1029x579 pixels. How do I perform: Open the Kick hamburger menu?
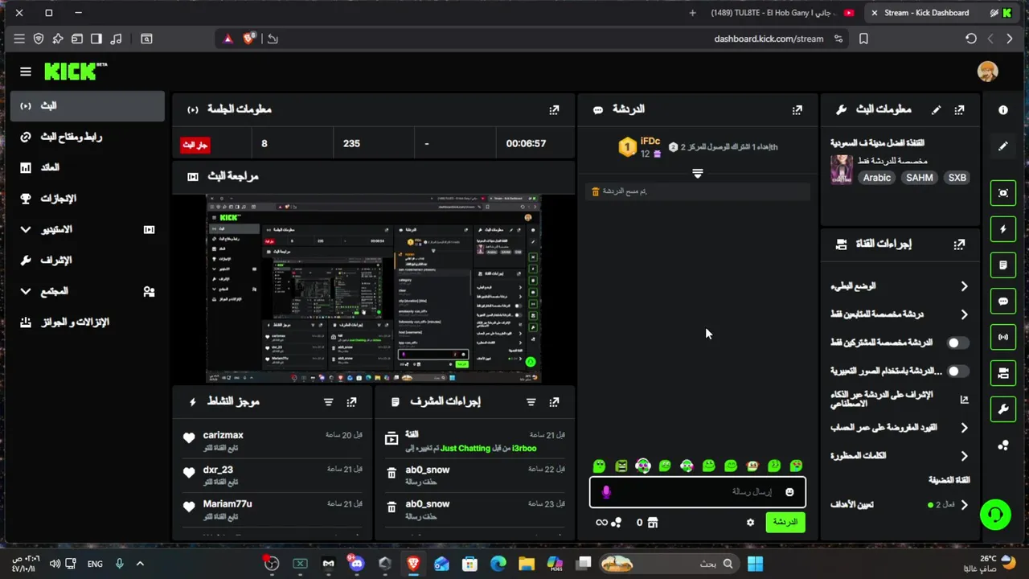point(26,72)
